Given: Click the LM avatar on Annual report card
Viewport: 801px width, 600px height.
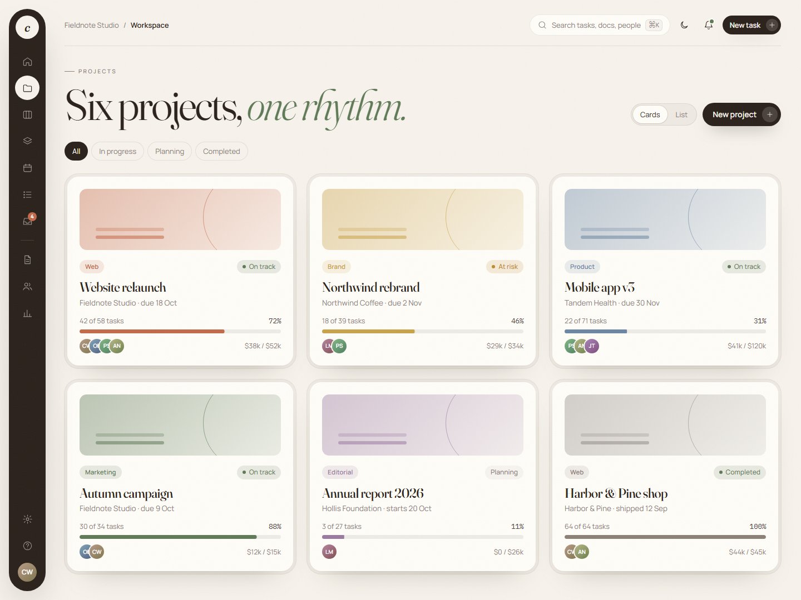Looking at the screenshot, I should [329, 552].
